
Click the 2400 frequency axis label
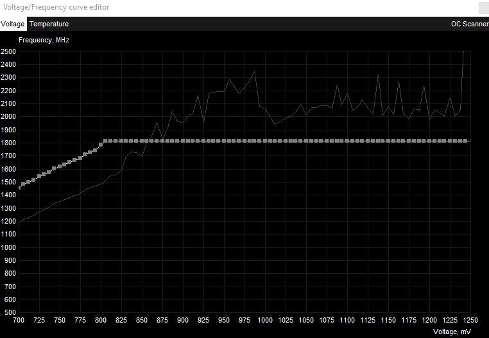8,65
